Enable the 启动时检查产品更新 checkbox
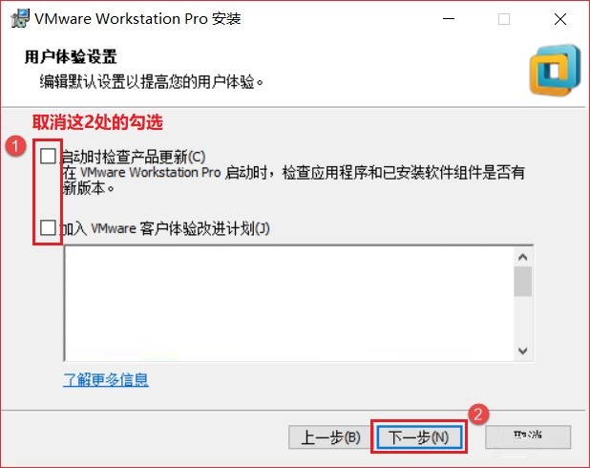Viewport: 590px width, 468px height. coord(48,156)
